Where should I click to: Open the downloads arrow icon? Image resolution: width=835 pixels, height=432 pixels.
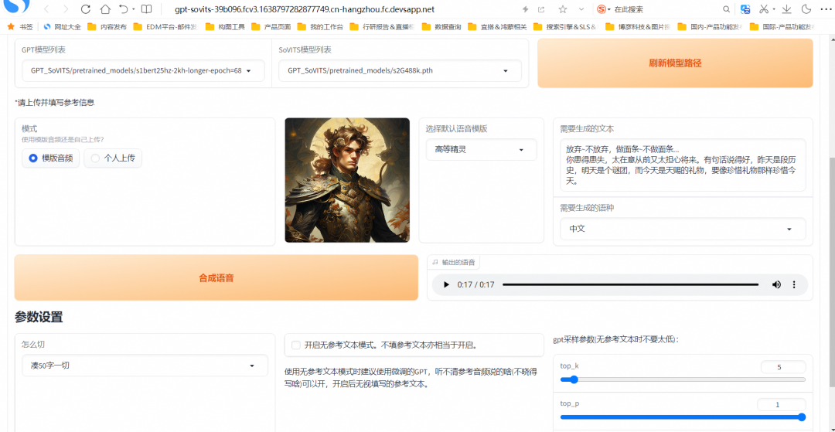click(x=786, y=9)
